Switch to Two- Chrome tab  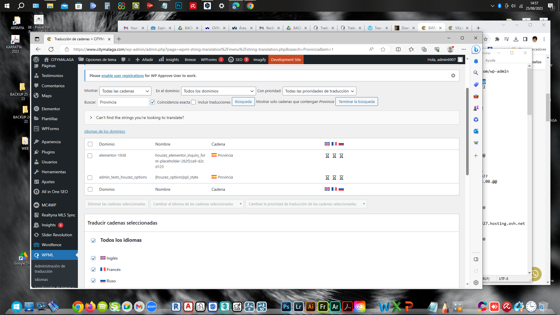pyautogui.click(x=377, y=28)
